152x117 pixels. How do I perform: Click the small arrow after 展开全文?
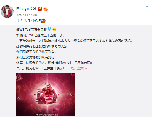(86, 68)
